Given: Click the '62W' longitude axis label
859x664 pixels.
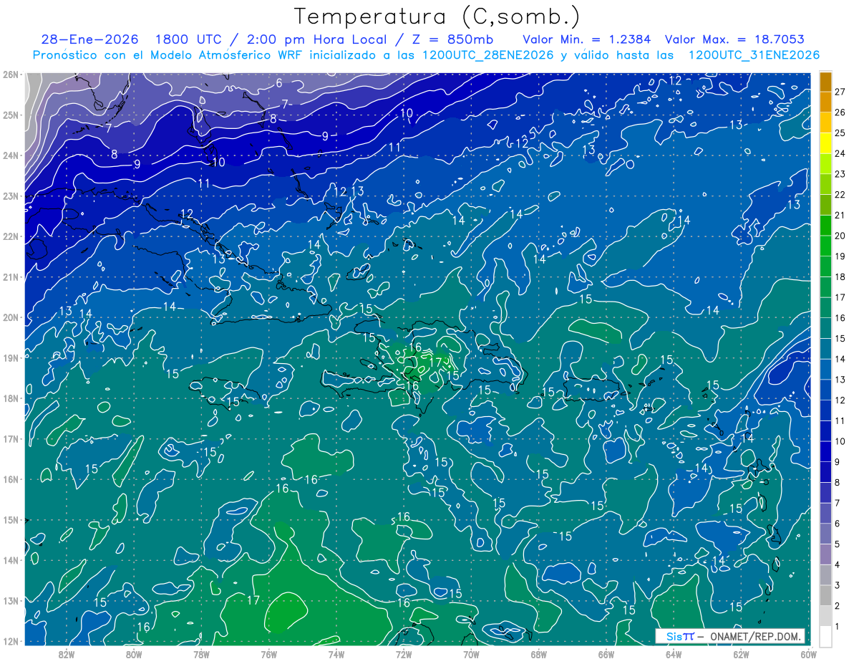Looking at the screenshot, I should (741, 653).
